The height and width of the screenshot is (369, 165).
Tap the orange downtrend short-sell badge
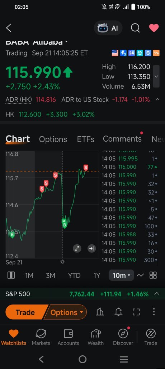[x=156, y=53]
